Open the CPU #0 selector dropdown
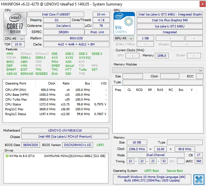This screenshot has height=186, width=206. coord(14,39)
